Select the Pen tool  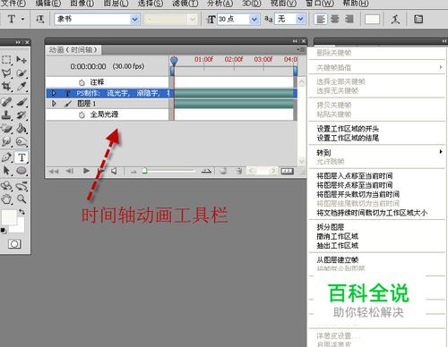[6, 157]
